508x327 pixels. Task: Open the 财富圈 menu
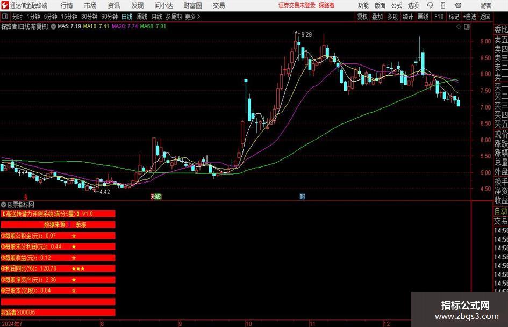tap(192, 5)
